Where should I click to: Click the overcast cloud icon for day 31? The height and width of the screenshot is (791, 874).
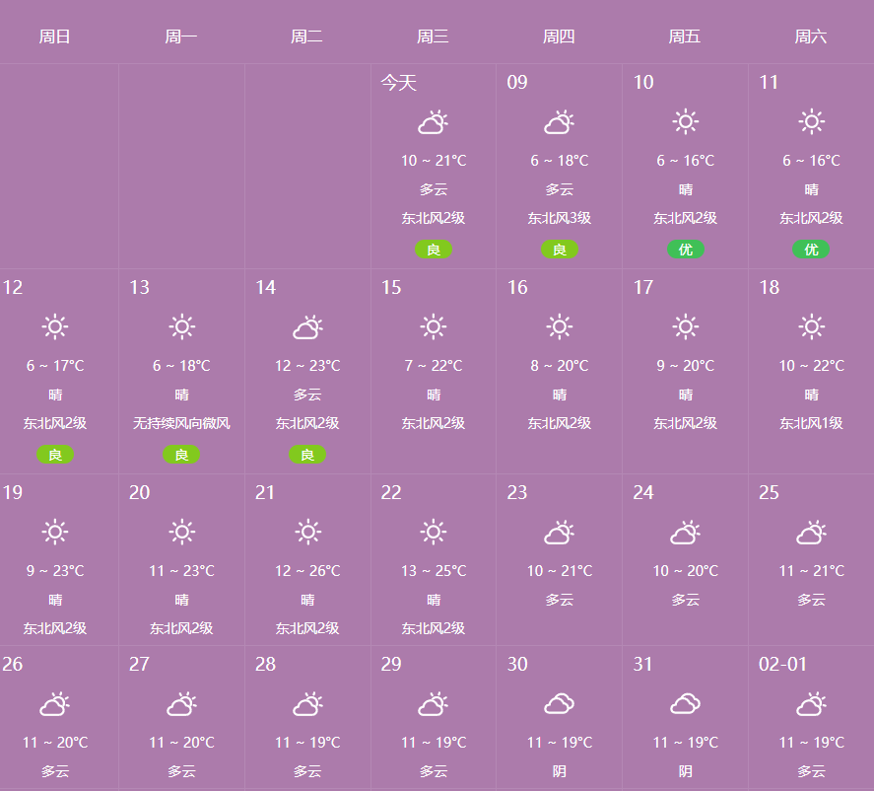click(x=686, y=704)
